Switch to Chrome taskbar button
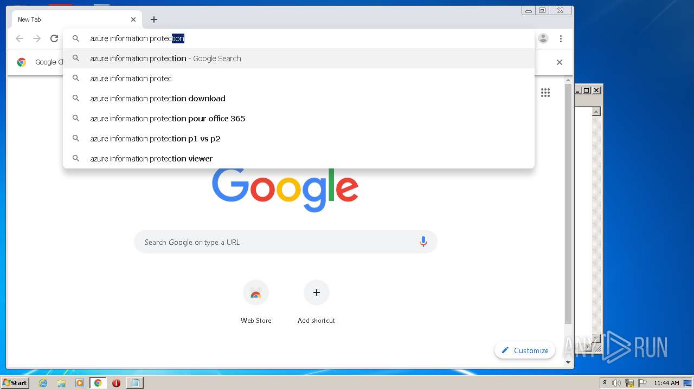 pos(98,383)
